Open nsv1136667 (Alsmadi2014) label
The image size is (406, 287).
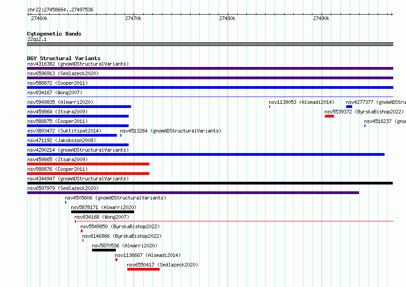(148, 255)
